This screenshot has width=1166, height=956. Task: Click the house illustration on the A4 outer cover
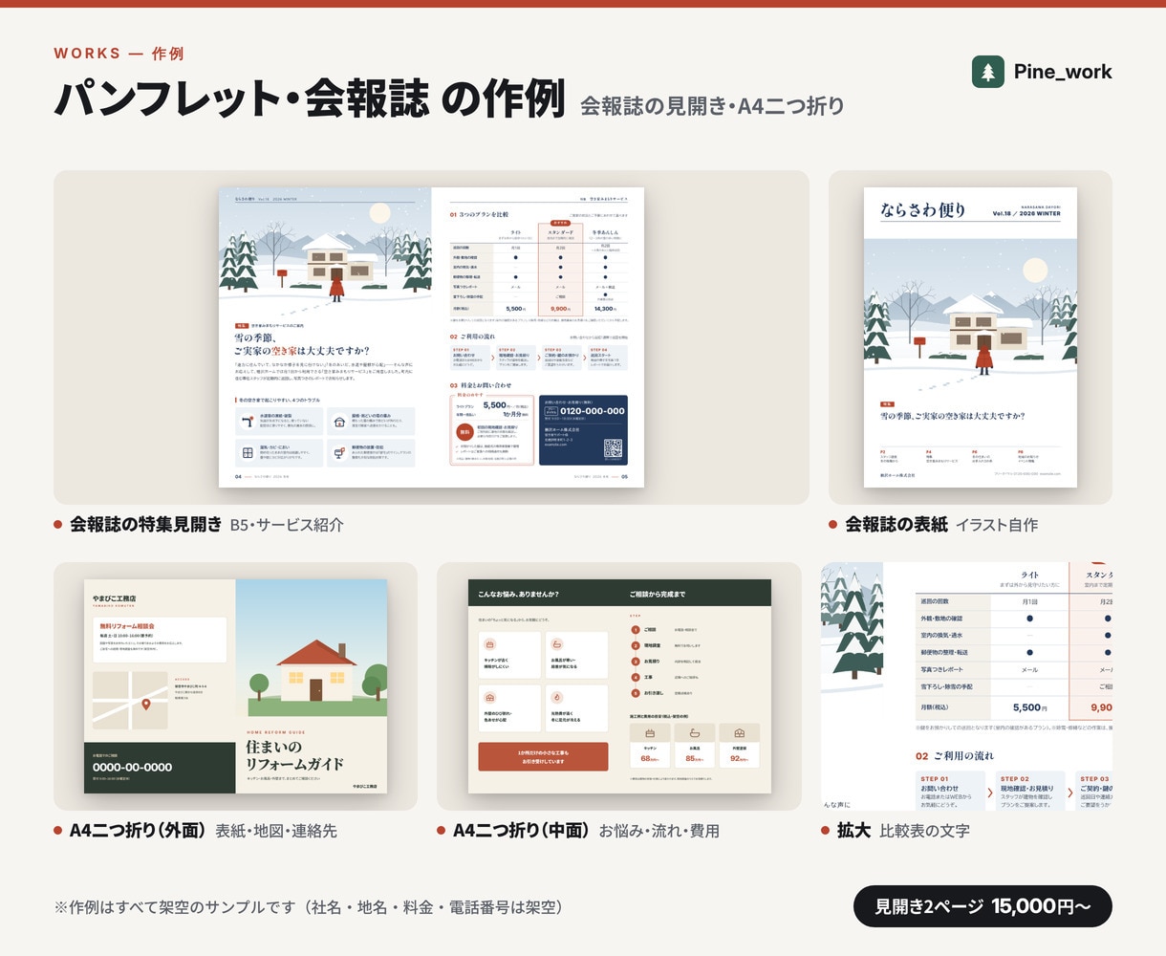316,669
